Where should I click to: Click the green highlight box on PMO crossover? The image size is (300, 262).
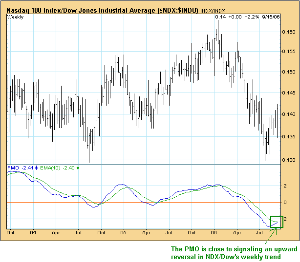coord(276,222)
